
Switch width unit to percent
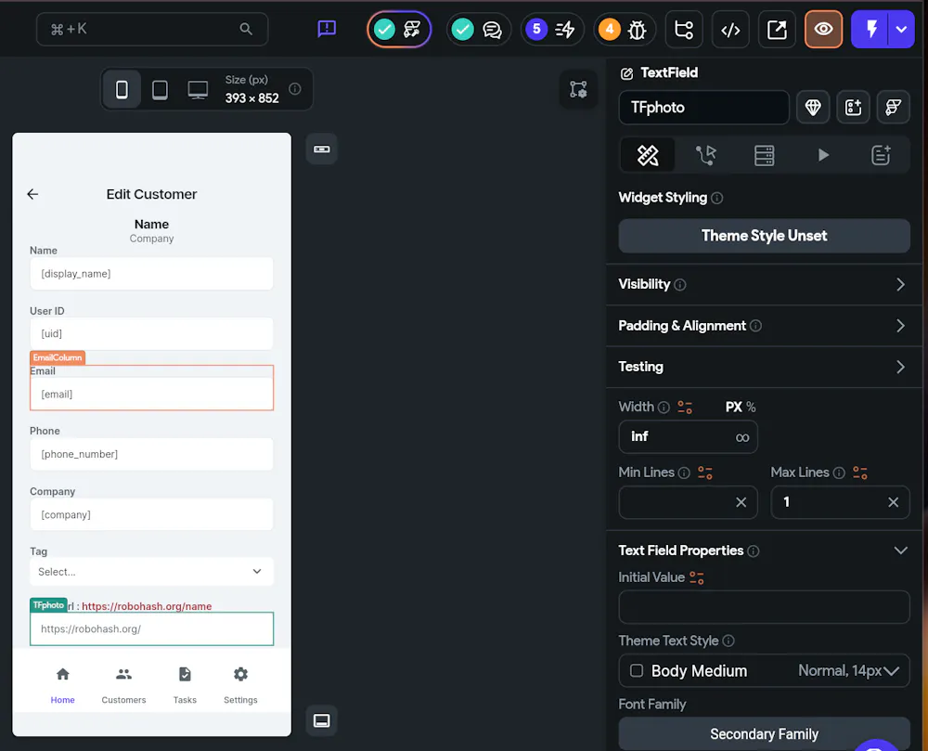[751, 408]
